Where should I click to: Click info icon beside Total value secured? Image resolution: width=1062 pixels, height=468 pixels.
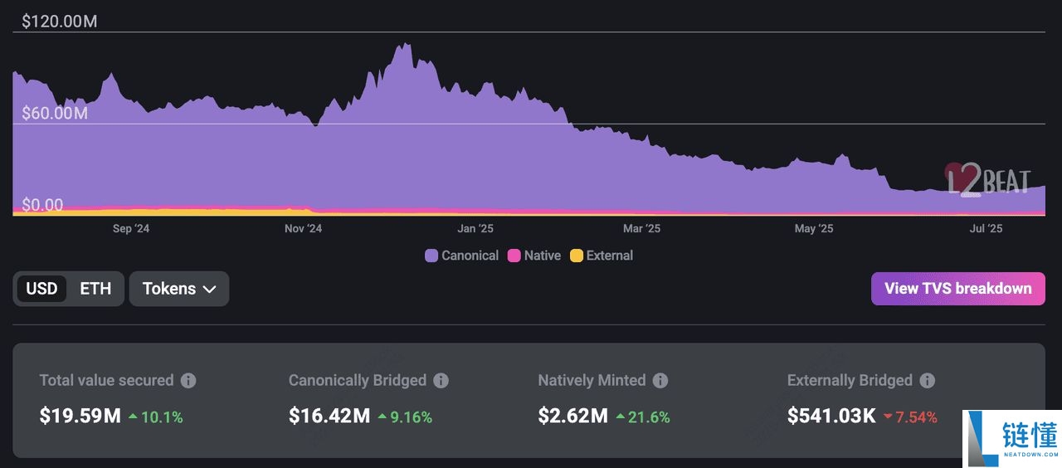pos(188,381)
